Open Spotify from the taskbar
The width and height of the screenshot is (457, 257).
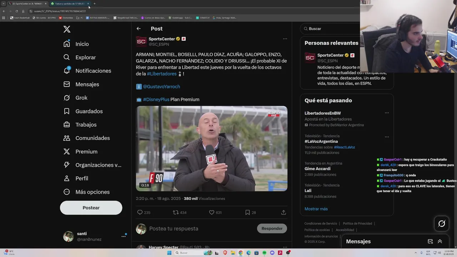[x=264, y=253]
